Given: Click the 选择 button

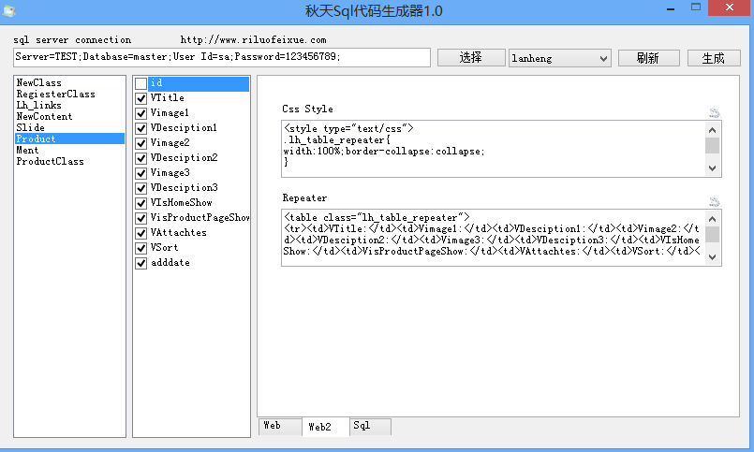Looking at the screenshot, I should pyautogui.click(x=471, y=58).
